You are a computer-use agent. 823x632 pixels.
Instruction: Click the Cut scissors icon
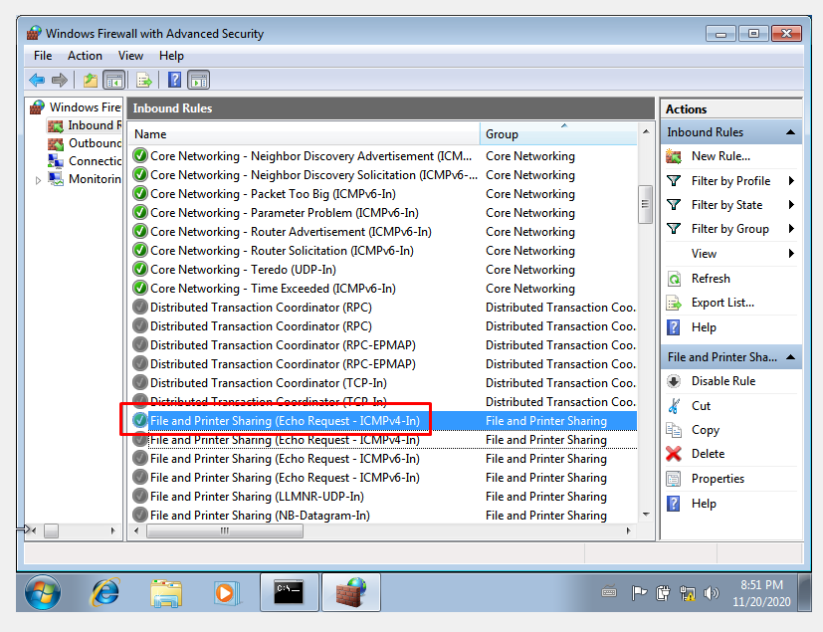(x=674, y=406)
